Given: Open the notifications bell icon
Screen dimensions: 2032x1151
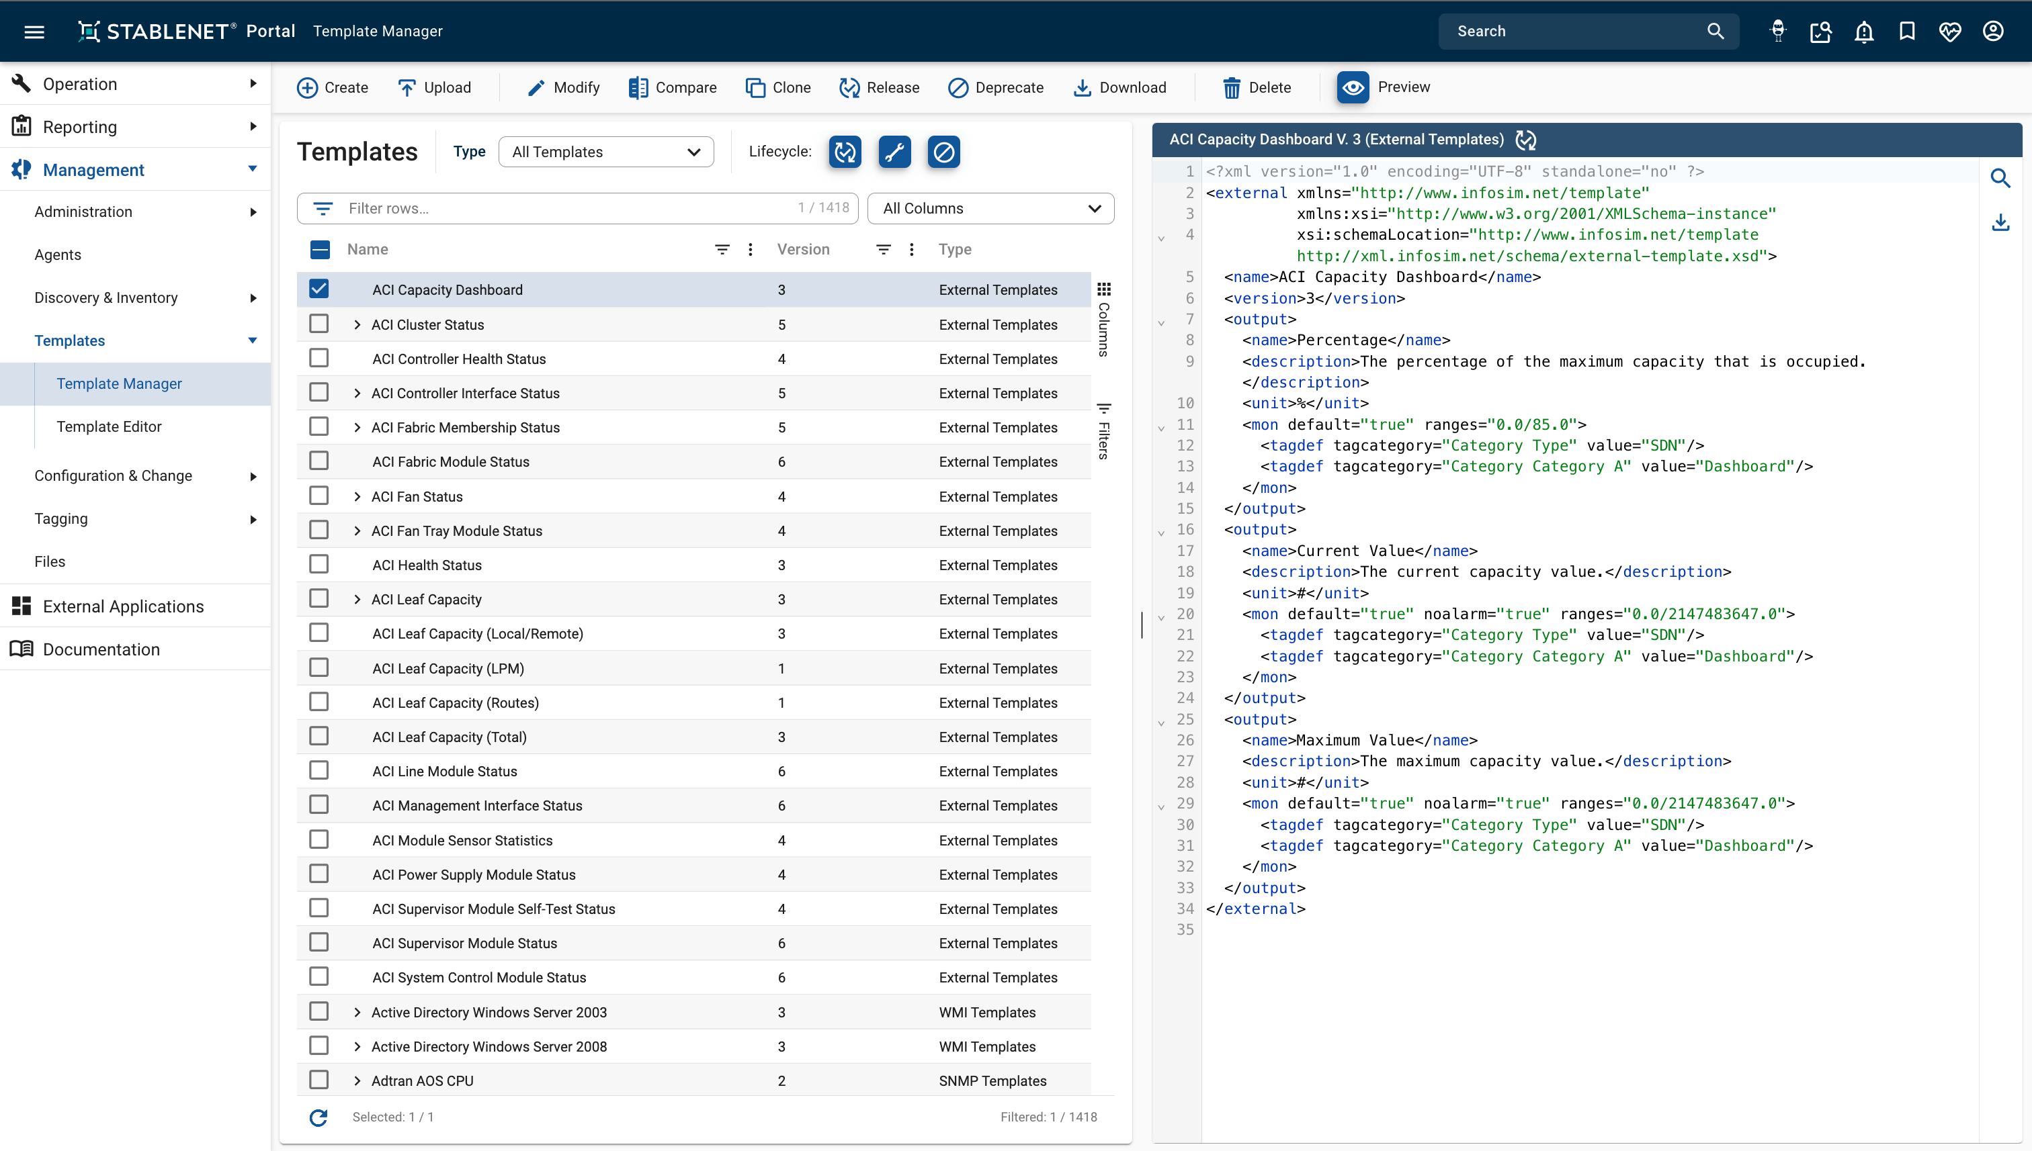Looking at the screenshot, I should tap(1863, 32).
